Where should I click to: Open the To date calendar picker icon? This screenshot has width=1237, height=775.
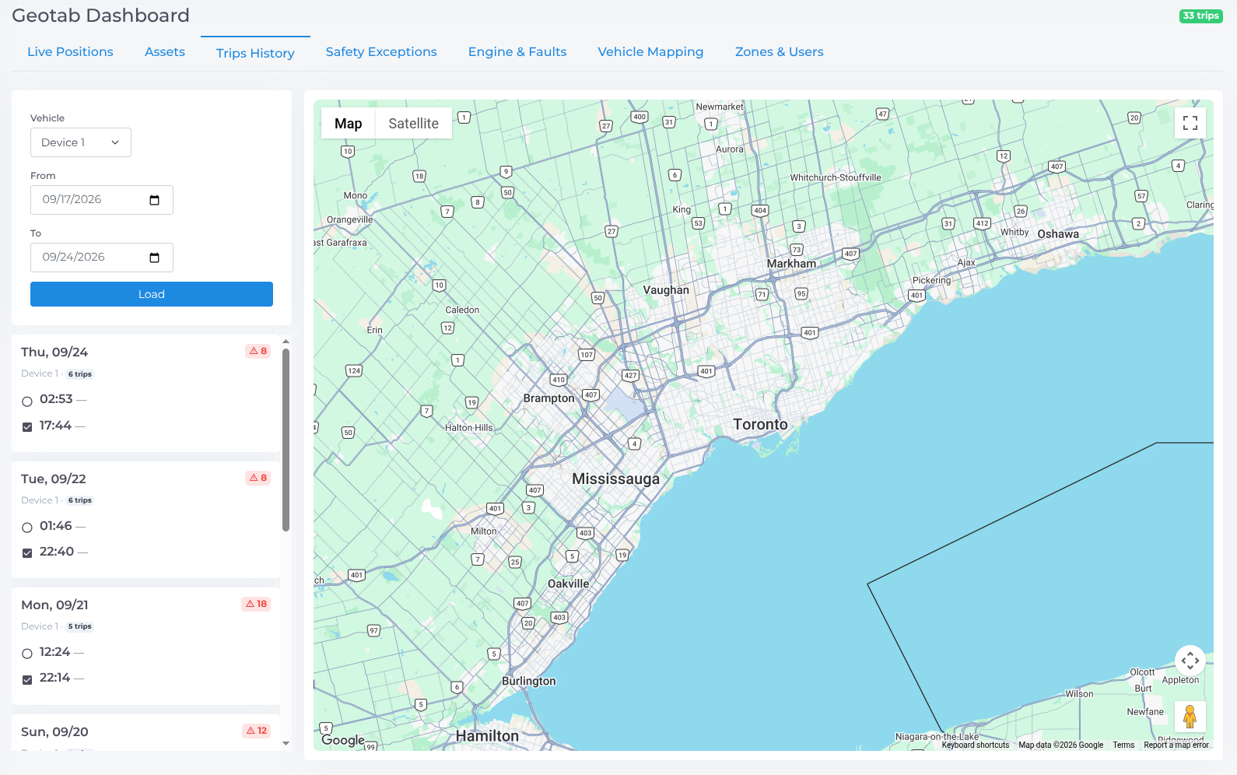point(154,258)
